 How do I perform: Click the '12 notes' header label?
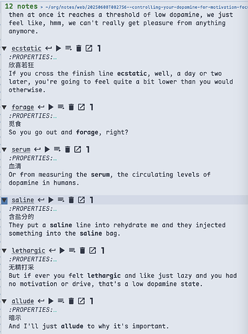(x=21, y=6)
